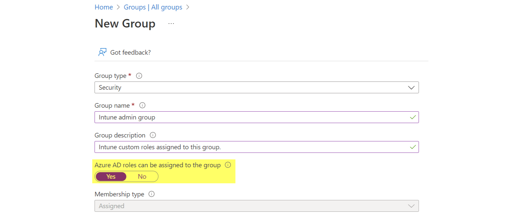Open Groups | All groups breadcrumb
Image resolution: width=518 pixels, height=217 pixels.
pyautogui.click(x=153, y=7)
